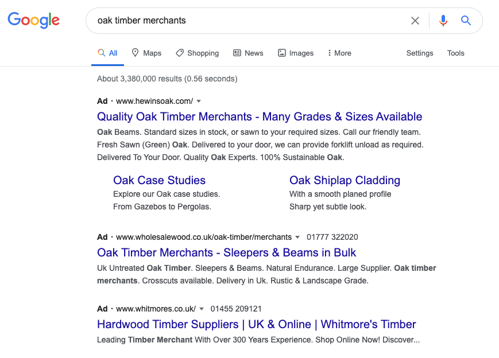Image resolution: width=499 pixels, height=358 pixels.
Task: Clear the search box with the X icon
Action: pyautogui.click(x=415, y=21)
